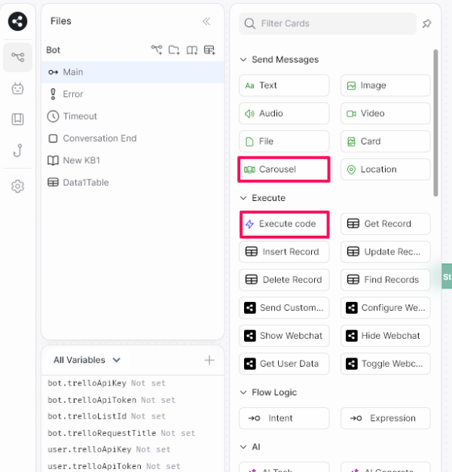The width and height of the screenshot is (452, 472).
Task: Collapse the Files panel with double chevron
Action: (206, 22)
